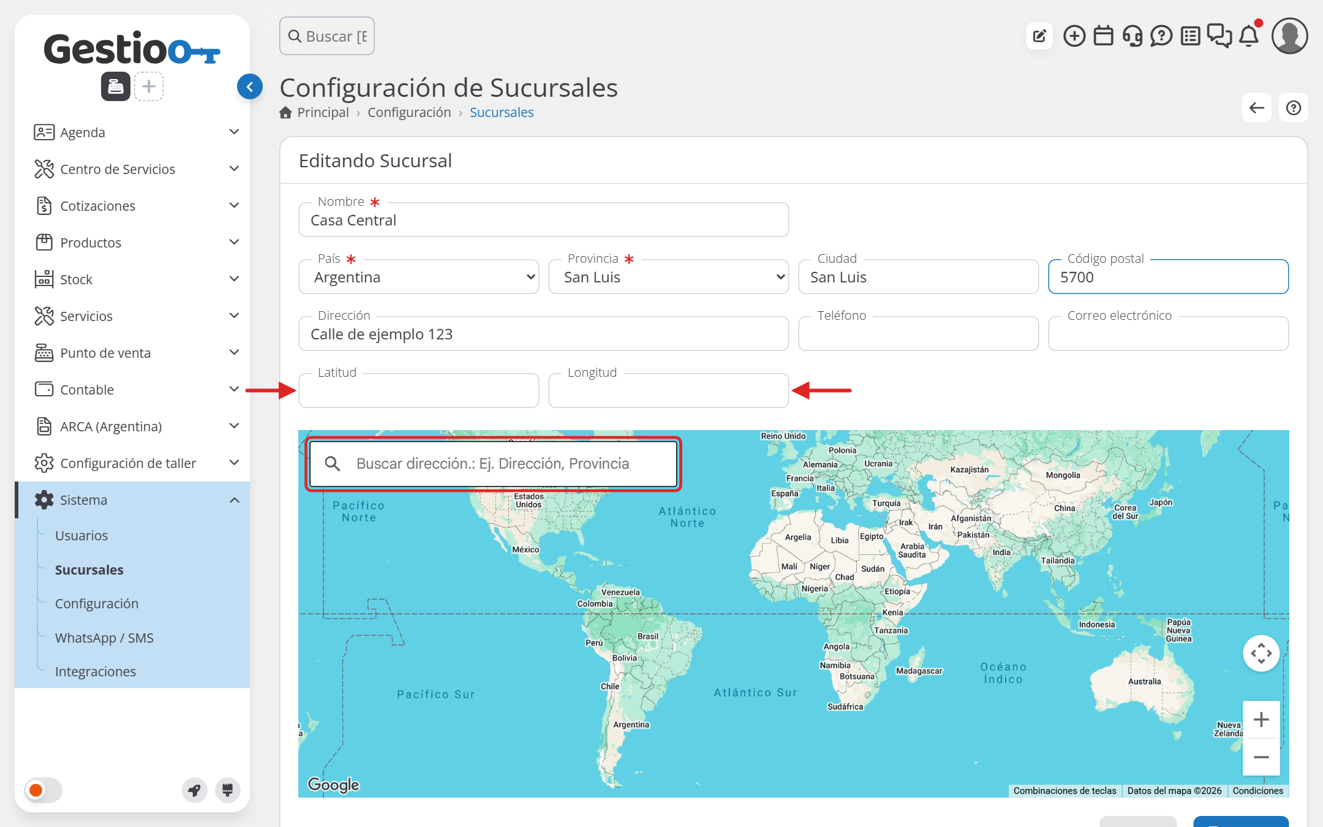The width and height of the screenshot is (1323, 827).
Task: Collapse the Sistema menu
Action: point(132,500)
